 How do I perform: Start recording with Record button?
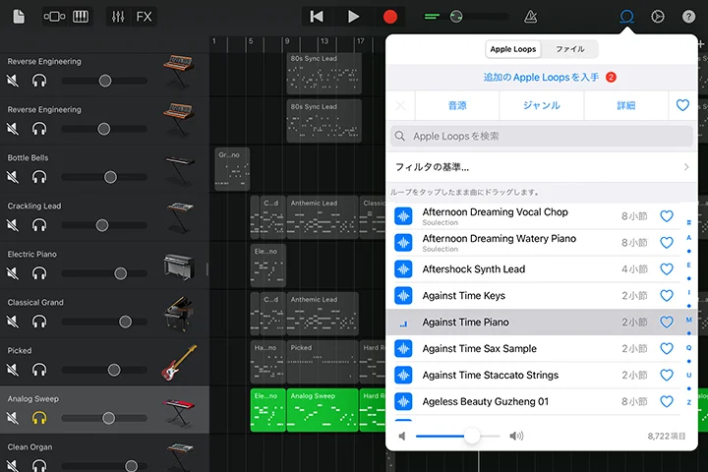tap(390, 17)
